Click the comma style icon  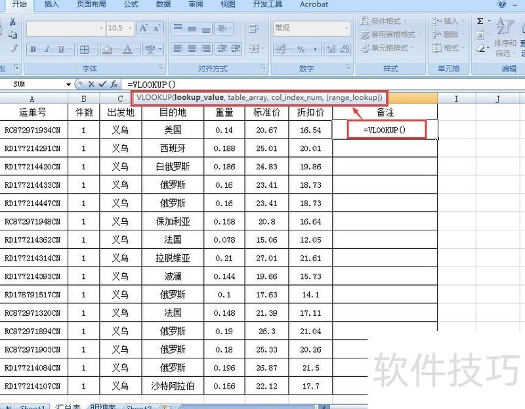[315, 49]
